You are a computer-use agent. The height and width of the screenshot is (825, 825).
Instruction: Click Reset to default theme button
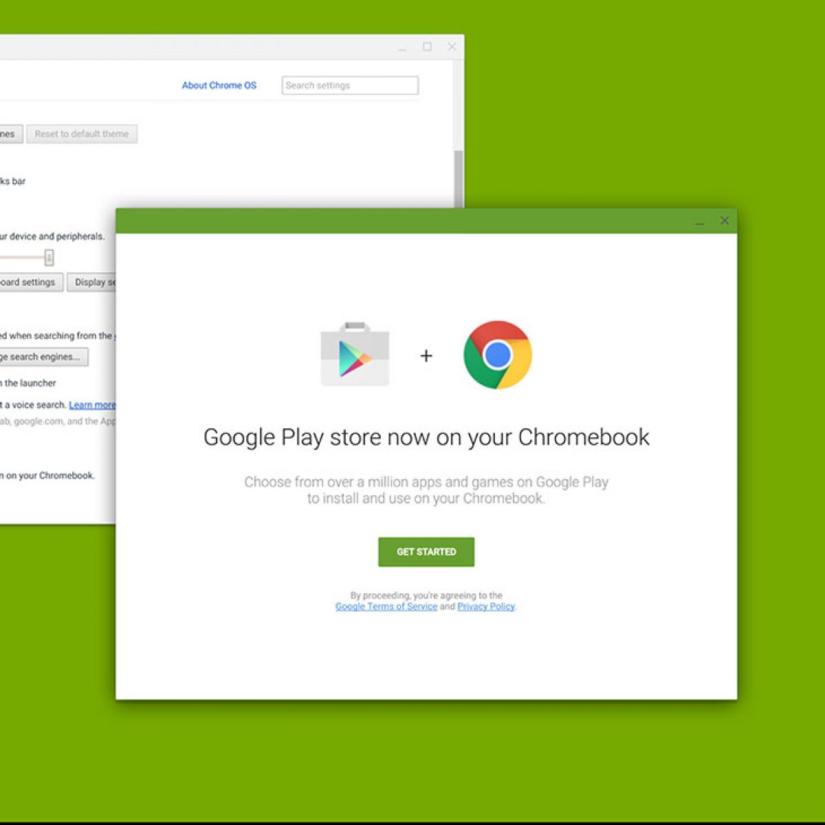tap(82, 134)
